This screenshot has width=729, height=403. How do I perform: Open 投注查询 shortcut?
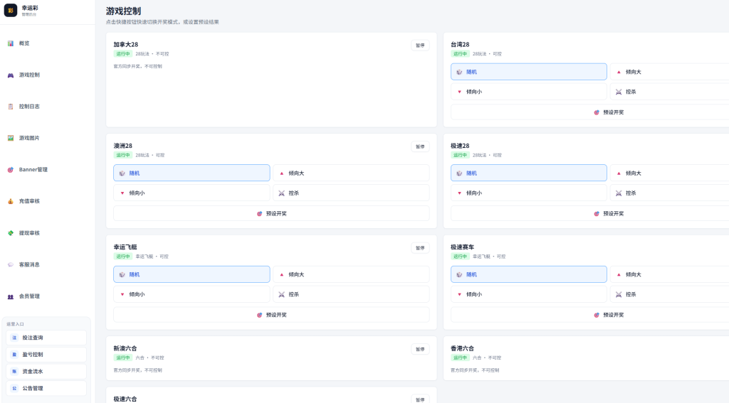tap(46, 338)
